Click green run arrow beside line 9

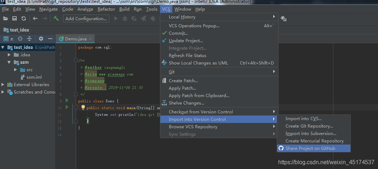coord(67,100)
